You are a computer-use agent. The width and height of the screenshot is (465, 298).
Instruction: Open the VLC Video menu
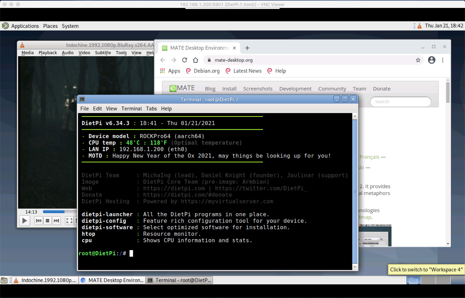84,53
